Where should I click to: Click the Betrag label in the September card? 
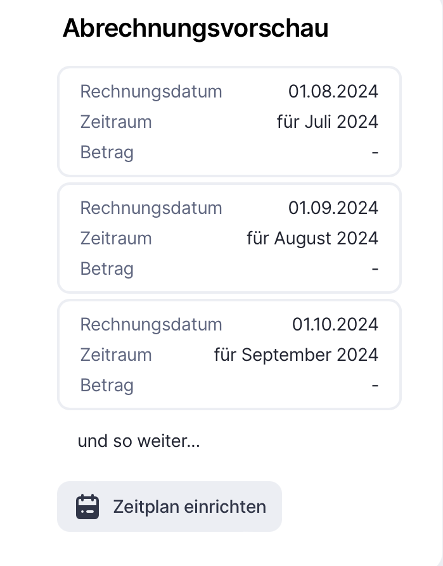coord(106,385)
